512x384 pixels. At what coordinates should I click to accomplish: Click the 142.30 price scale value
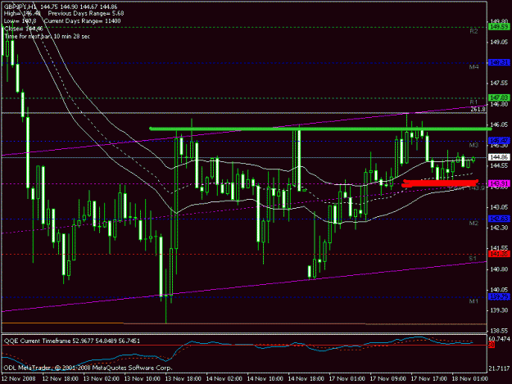[499, 228]
